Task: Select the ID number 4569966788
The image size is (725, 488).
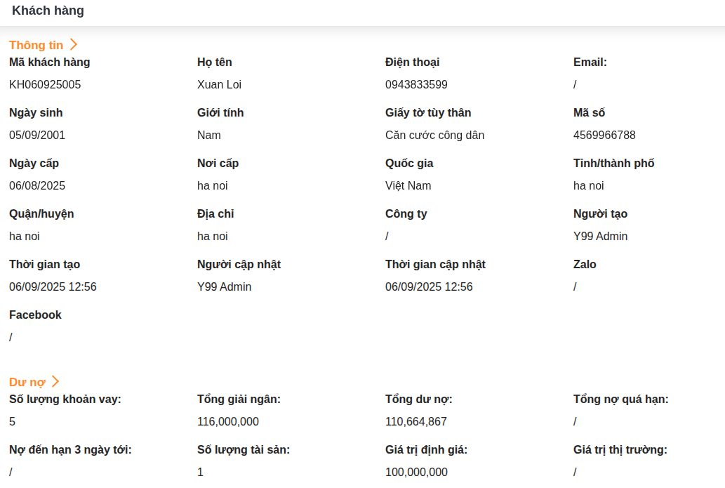Action: [x=604, y=136]
